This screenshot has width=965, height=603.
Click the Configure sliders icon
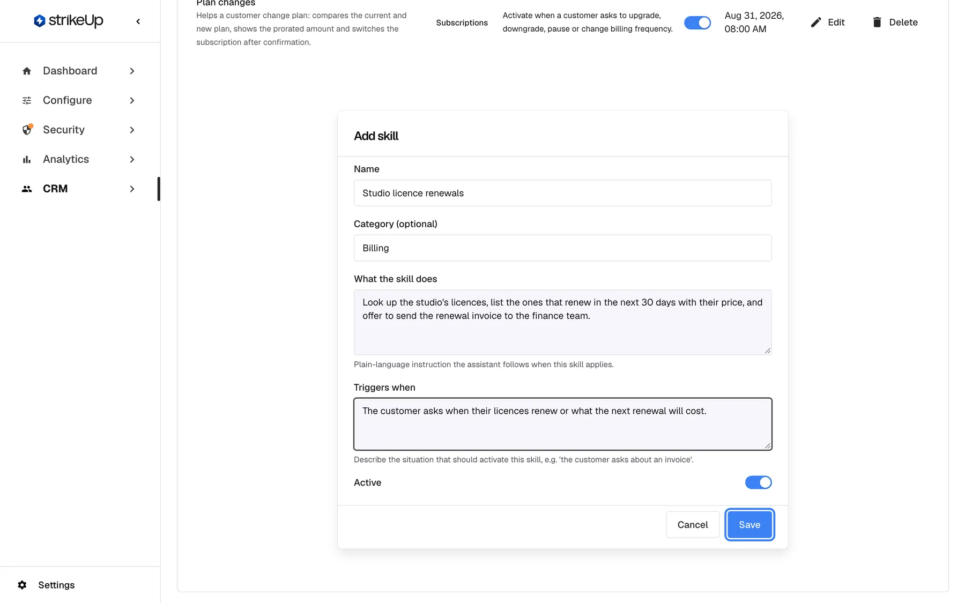[x=27, y=100]
